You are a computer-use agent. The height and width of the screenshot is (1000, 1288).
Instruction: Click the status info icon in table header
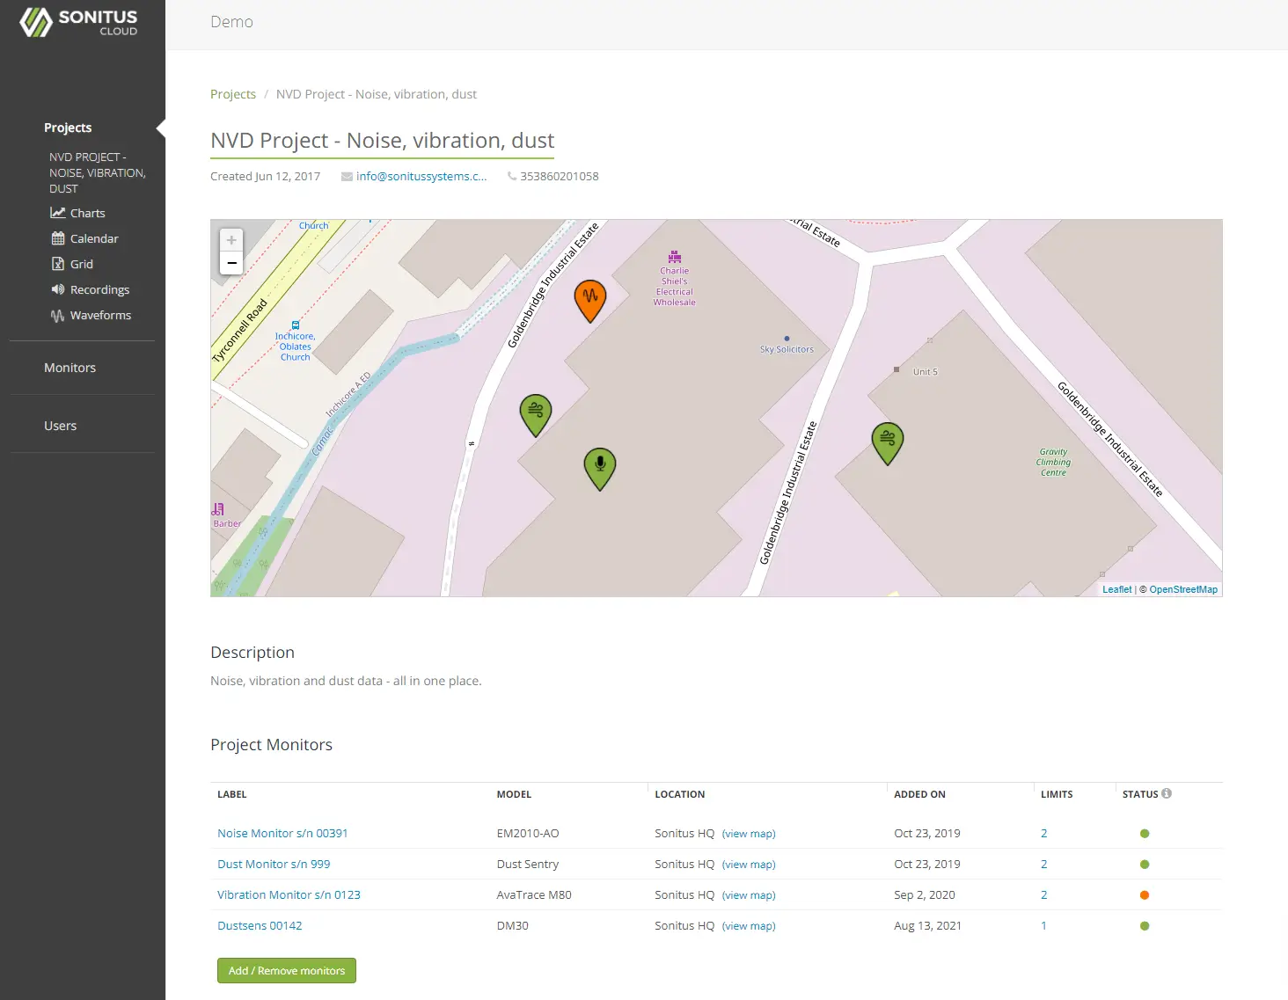tap(1167, 793)
